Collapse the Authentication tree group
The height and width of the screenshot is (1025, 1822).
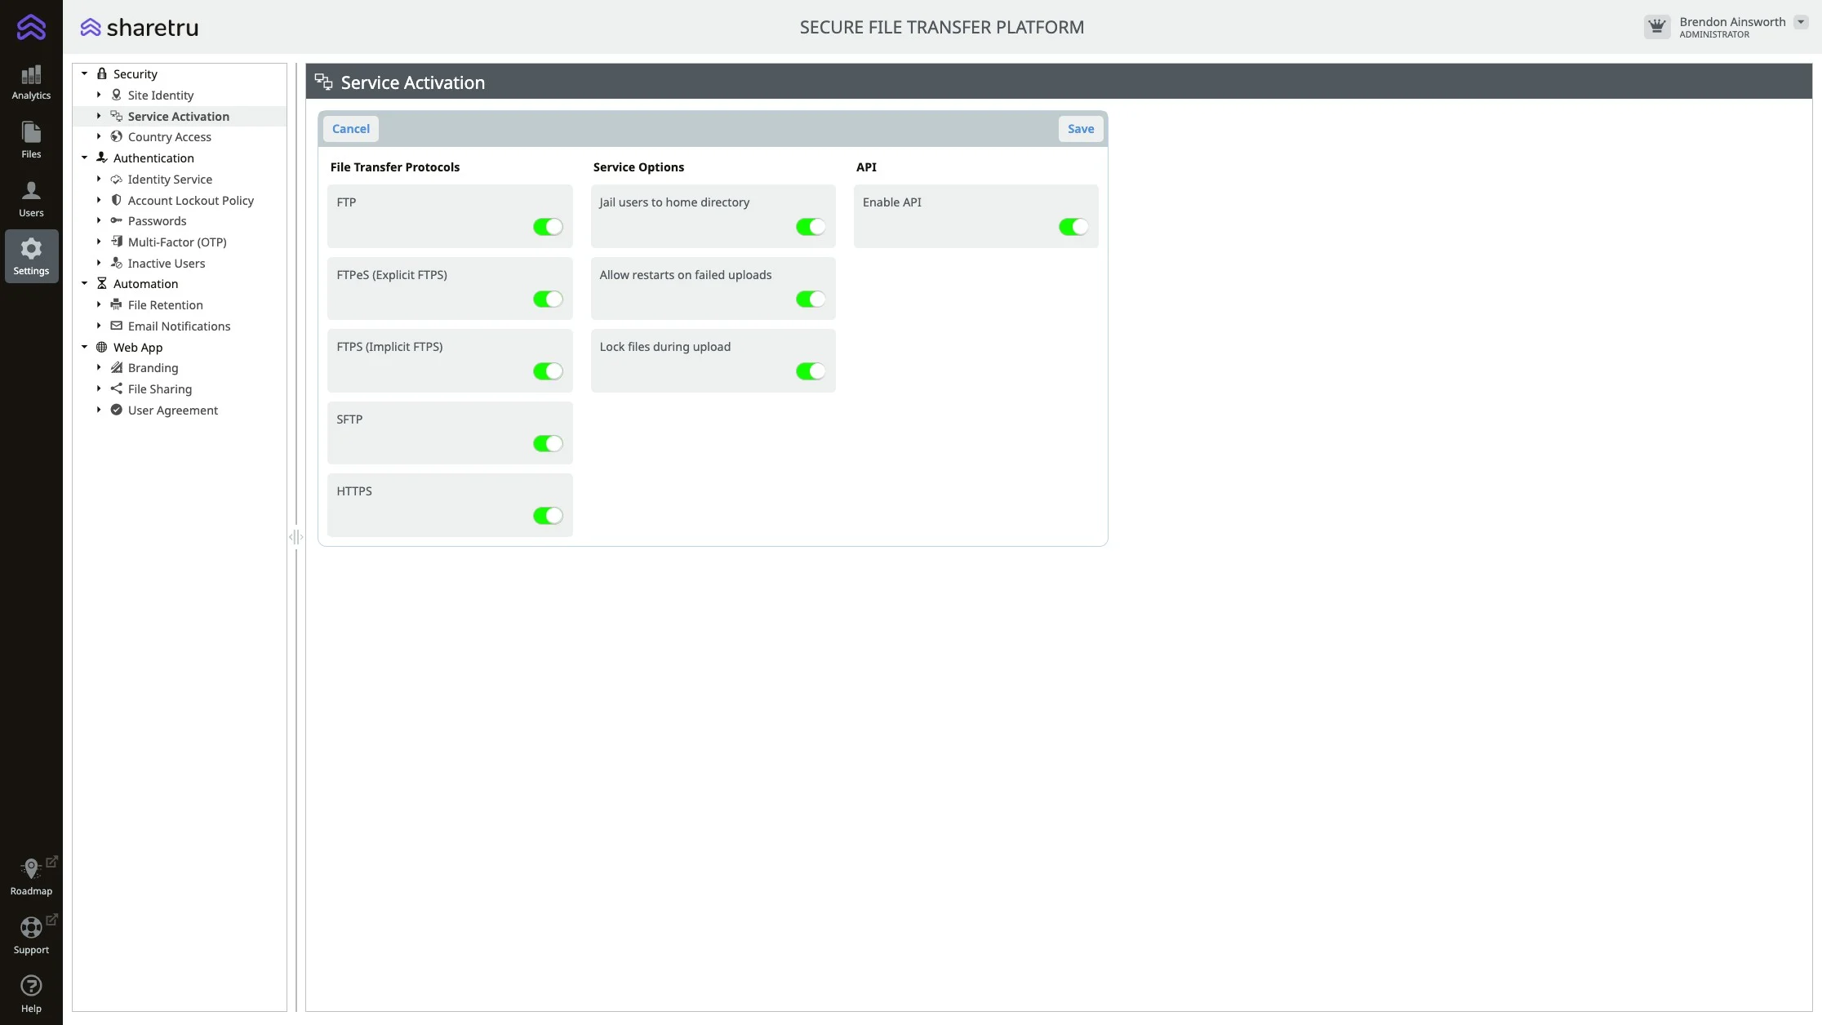click(x=84, y=158)
